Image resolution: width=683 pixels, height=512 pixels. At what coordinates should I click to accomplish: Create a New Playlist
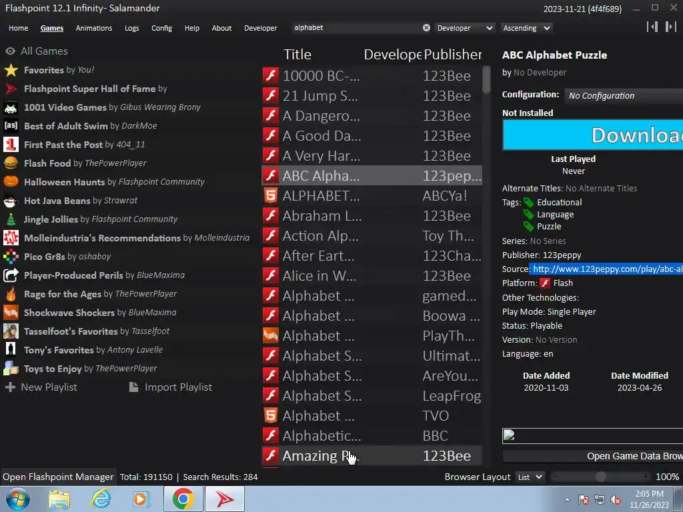[x=41, y=387]
